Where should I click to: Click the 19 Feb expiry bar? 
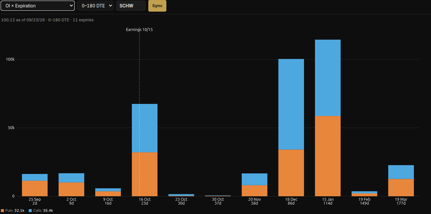364,194
